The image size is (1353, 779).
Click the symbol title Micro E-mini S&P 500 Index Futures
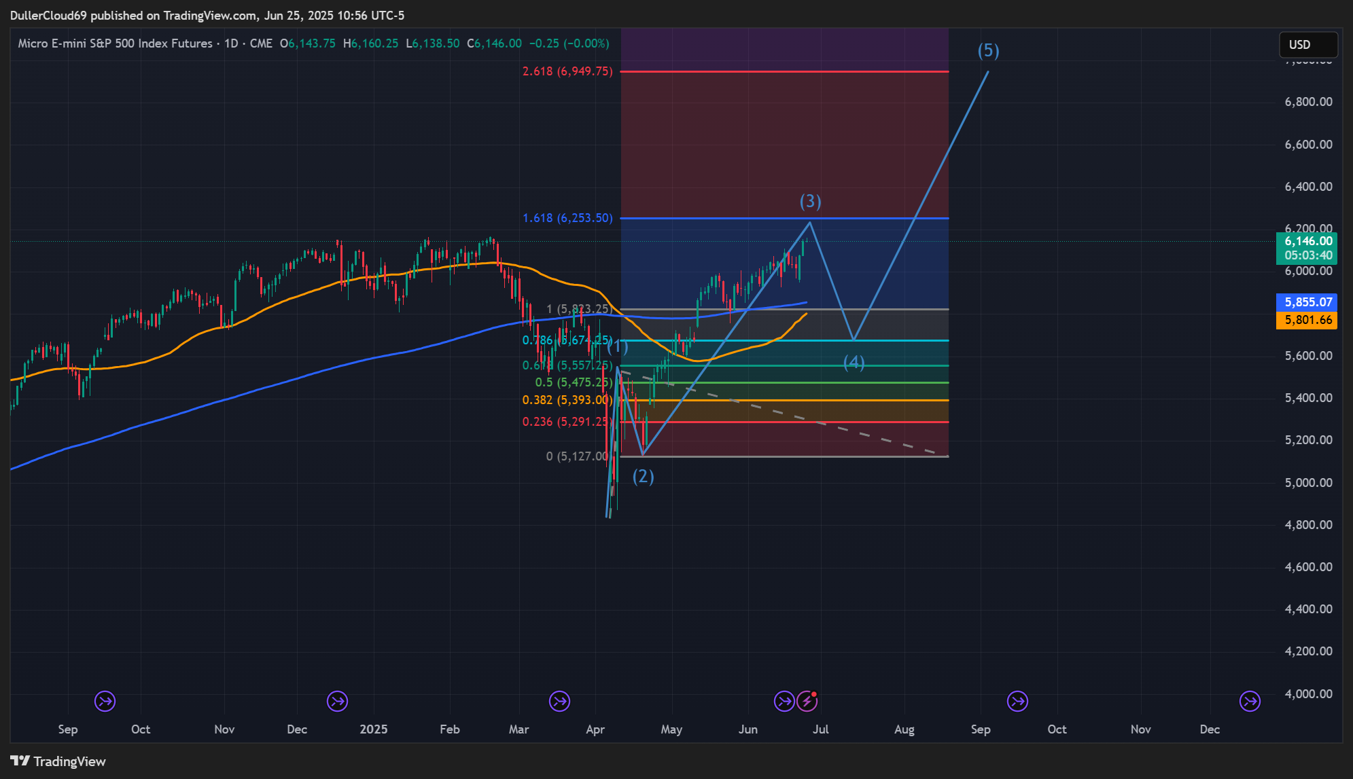click(115, 43)
